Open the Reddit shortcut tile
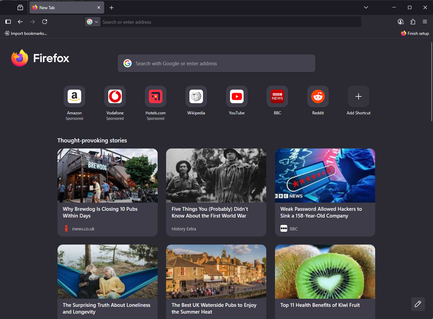 318,97
